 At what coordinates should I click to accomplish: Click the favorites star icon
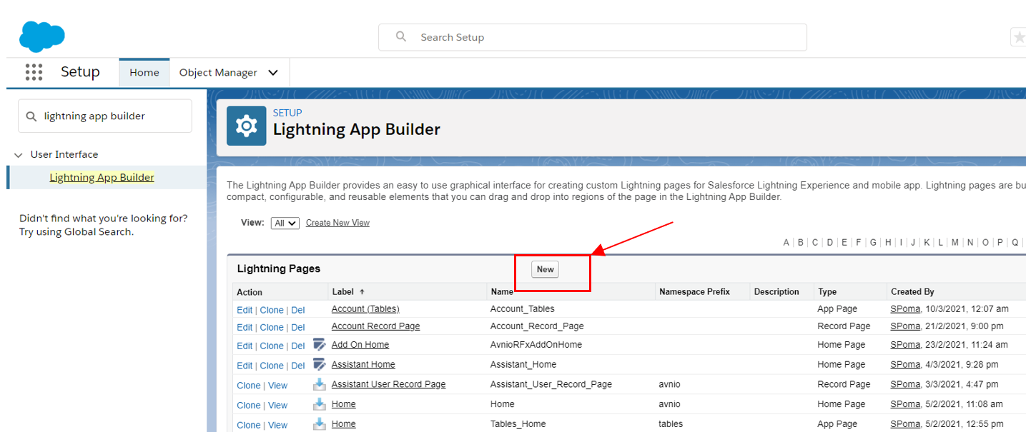click(1019, 37)
